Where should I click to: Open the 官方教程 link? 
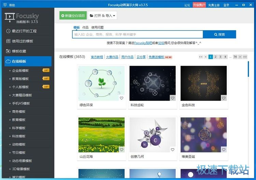(x=97, y=57)
